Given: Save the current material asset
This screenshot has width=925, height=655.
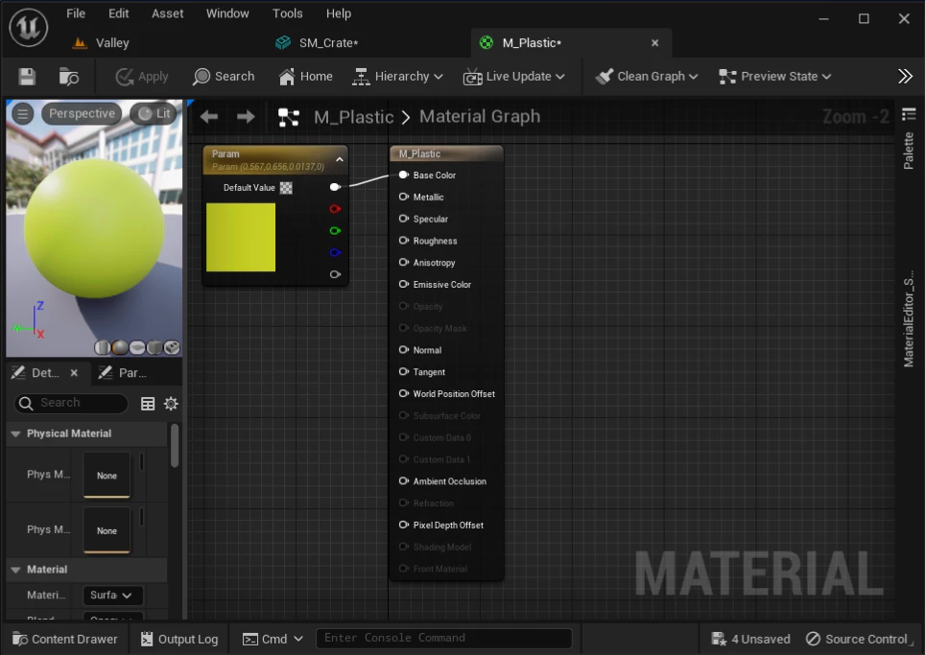Looking at the screenshot, I should [x=27, y=77].
